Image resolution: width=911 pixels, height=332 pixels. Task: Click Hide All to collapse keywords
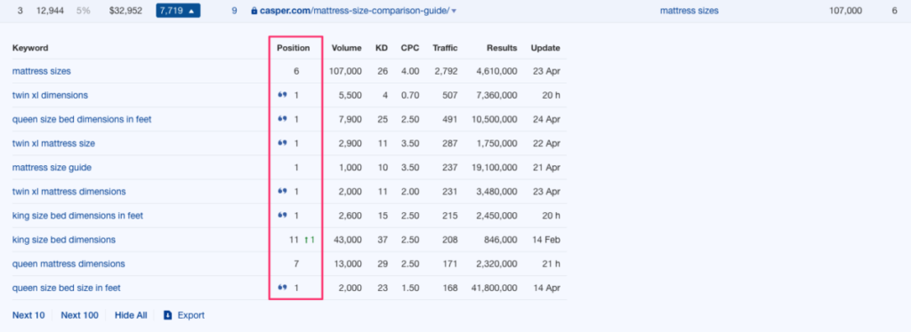(131, 315)
